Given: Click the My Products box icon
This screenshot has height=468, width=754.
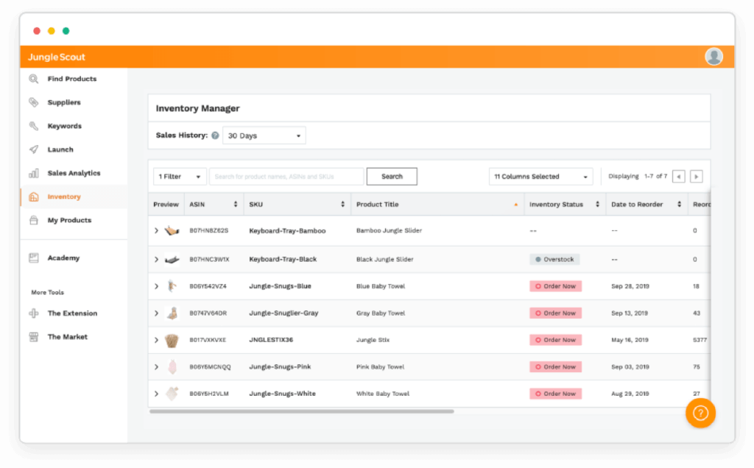Looking at the screenshot, I should 34,220.
